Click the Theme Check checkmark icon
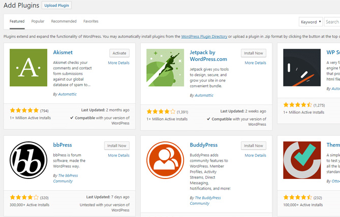Viewport: 340px width, 217px height. pos(302,160)
